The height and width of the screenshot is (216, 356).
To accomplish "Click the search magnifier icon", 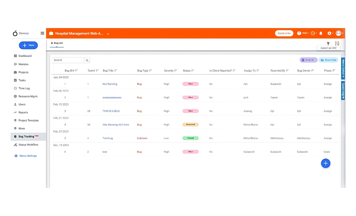I will [x=87, y=60].
